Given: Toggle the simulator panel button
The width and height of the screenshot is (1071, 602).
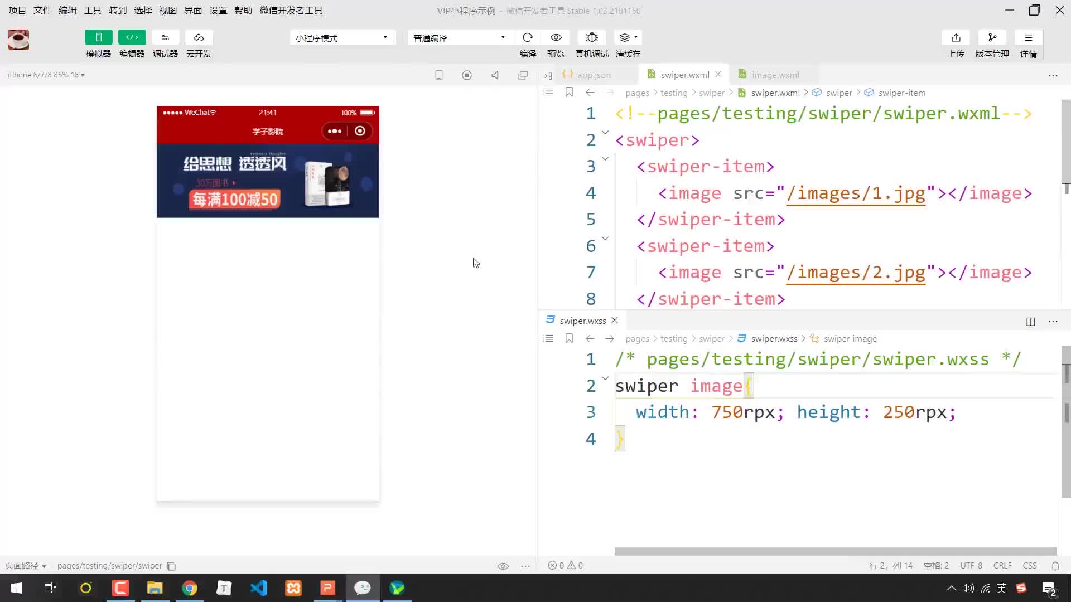Looking at the screenshot, I should (x=98, y=37).
